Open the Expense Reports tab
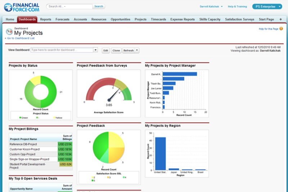 tap(183, 19)
